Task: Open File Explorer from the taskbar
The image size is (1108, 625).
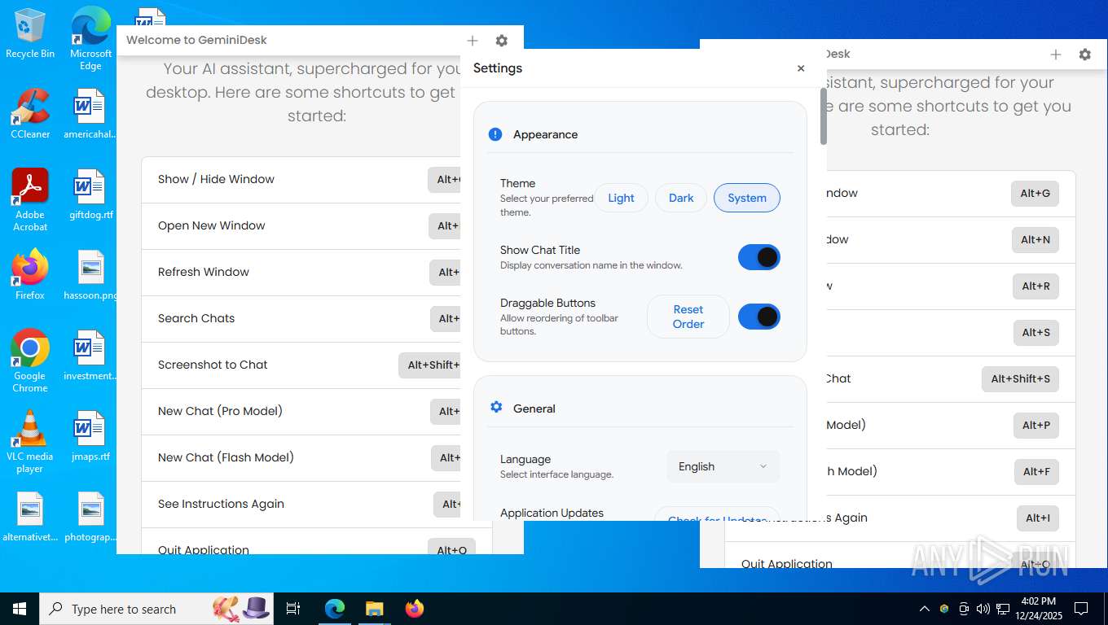Action: click(374, 609)
